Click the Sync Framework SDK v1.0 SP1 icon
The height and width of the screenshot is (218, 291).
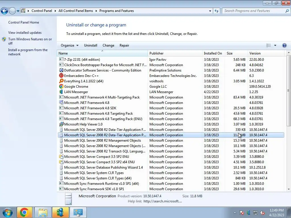coord(61,189)
